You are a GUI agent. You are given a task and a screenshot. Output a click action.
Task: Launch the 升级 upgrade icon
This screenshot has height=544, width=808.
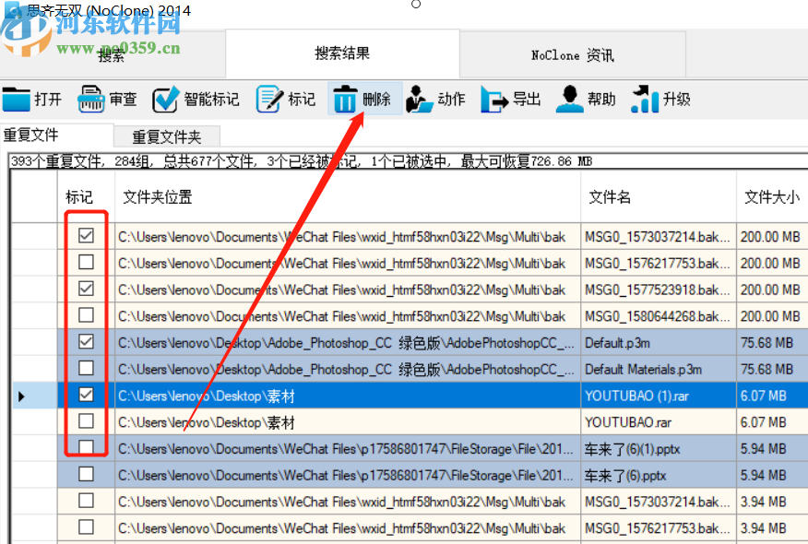pos(644,99)
